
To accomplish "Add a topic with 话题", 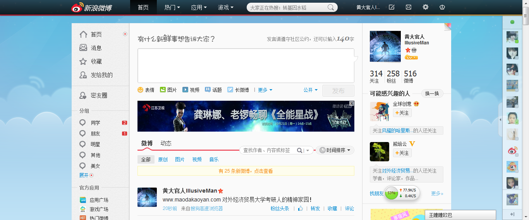I will tap(213, 90).
